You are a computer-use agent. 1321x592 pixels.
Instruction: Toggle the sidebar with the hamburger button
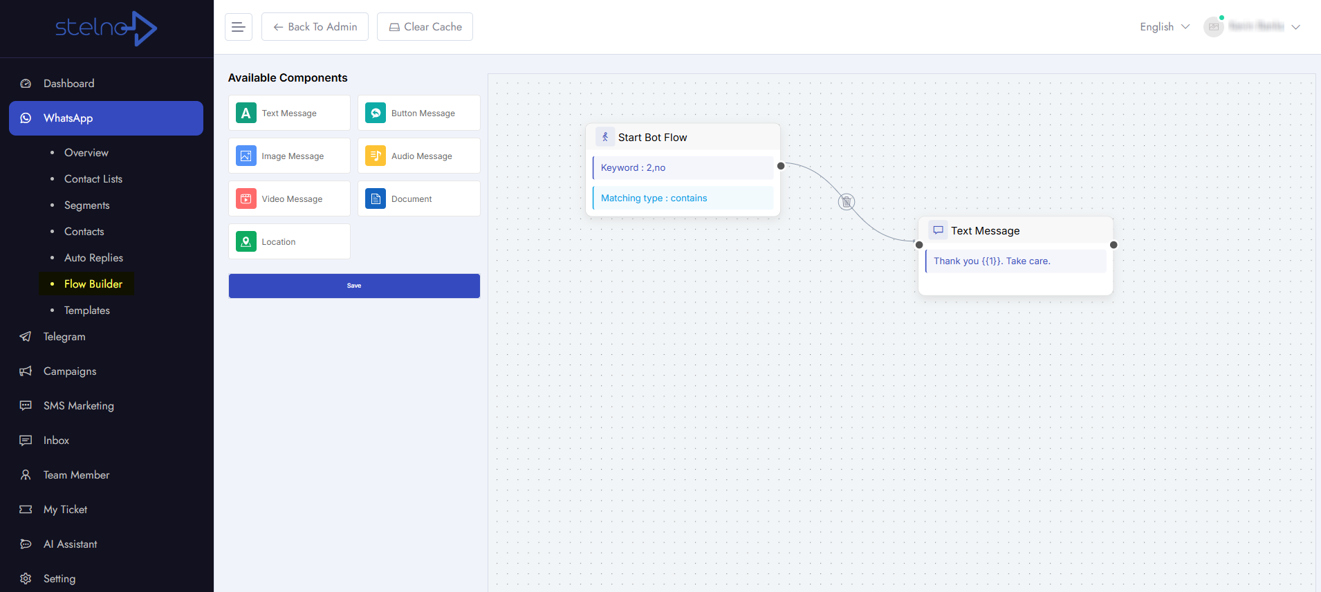[x=239, y=27]
